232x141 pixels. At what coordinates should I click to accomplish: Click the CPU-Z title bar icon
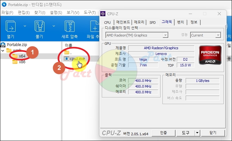tap(103, 14)
